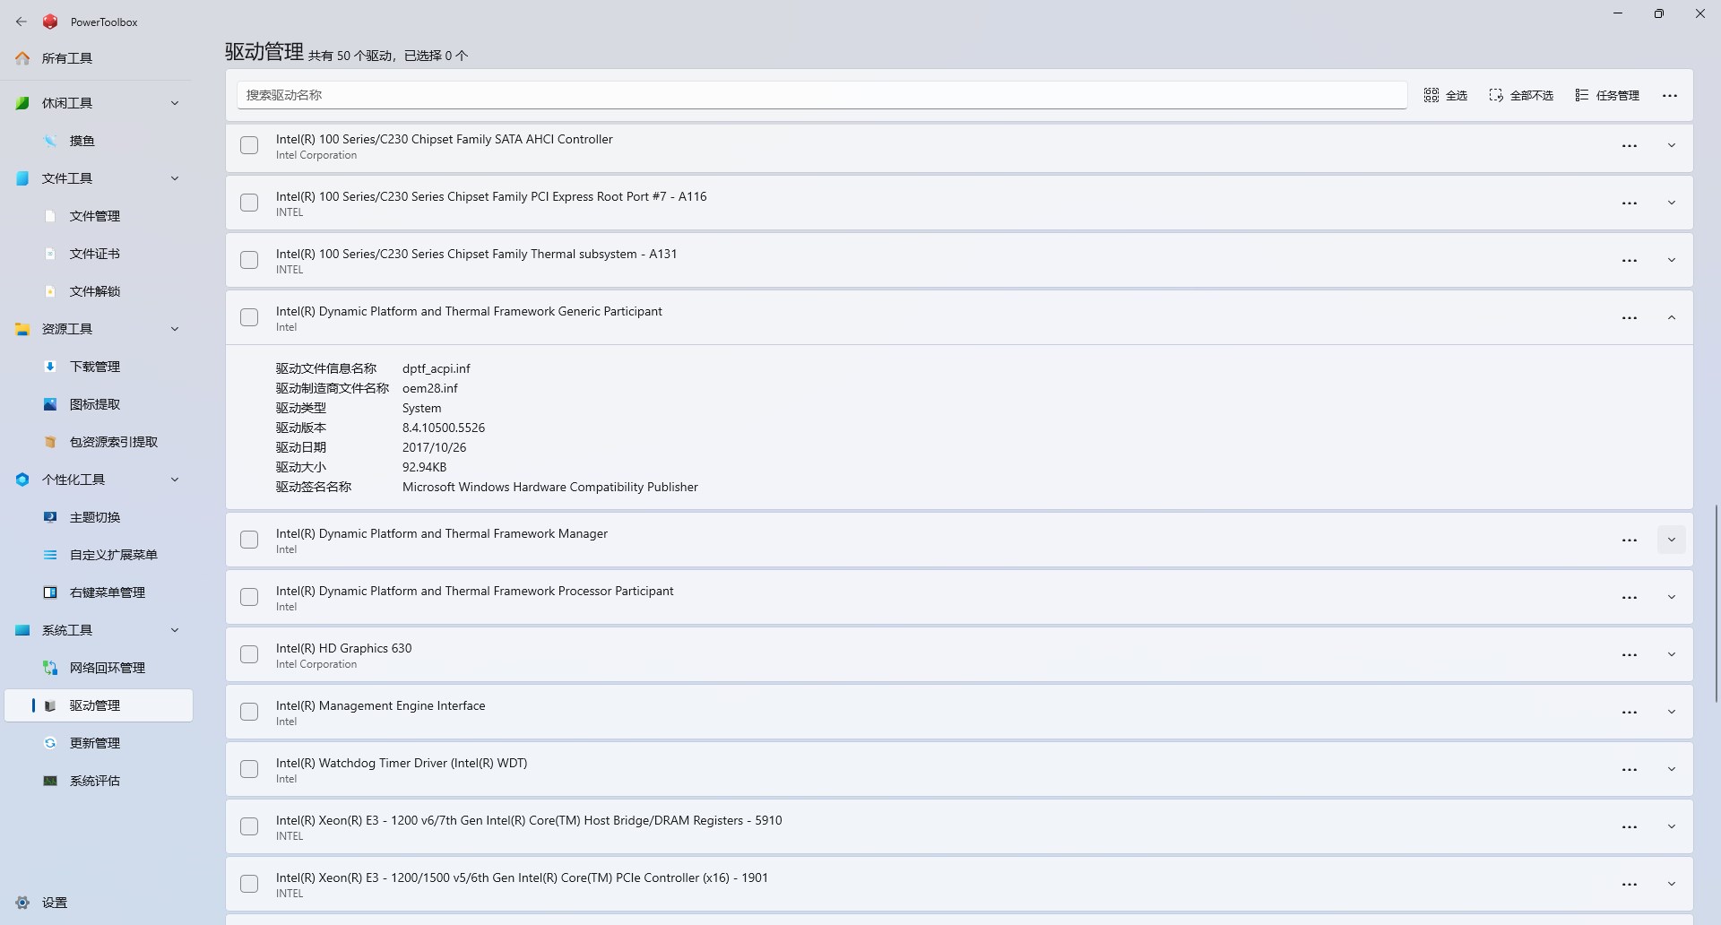Check PCI Express Root Port #7 checkbox
This screenshot has width=1721, height=925.
[x=249, y=203]
